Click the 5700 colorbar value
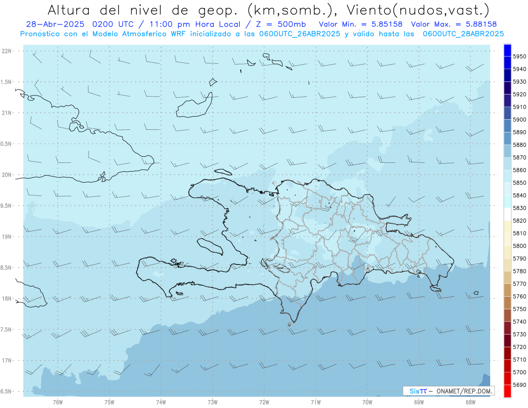528x408 pixels. [x=520, y=372]
